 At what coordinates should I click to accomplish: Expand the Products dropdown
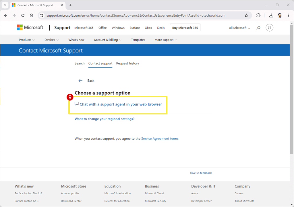pyautogui.click(x=26, y=40)
